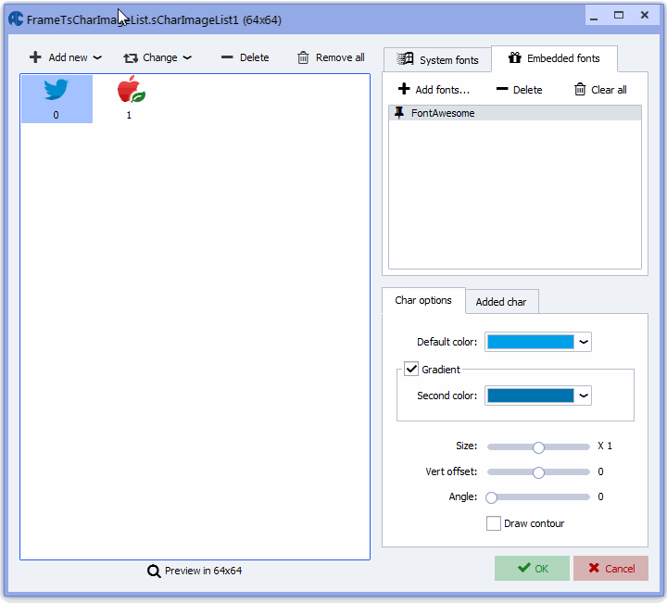Click the Vert offset slider handle
667x603 pixels.
(x=538, y=472)
